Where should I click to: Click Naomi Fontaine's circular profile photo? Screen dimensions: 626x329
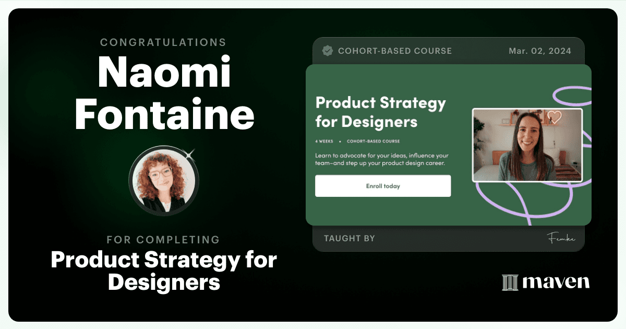point(164,181)
